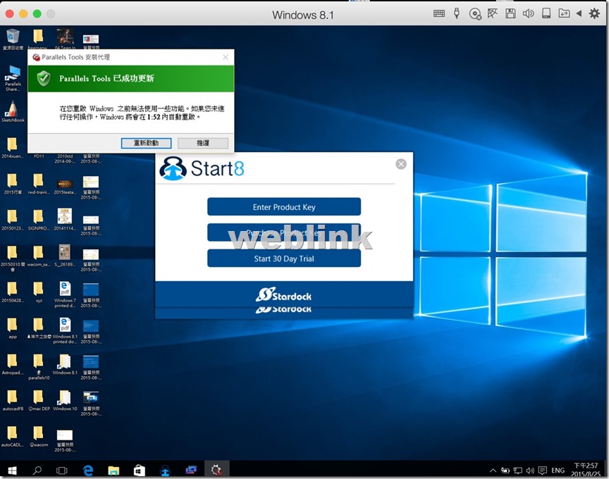Open the taskbar search magnifier

(37, 470)
